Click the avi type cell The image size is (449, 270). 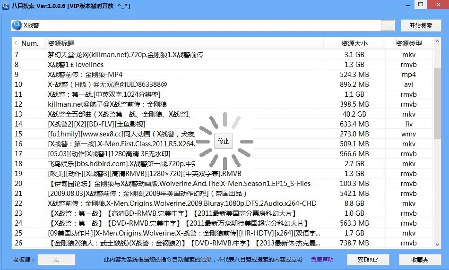pyautogui.click(x=409, y=84)
